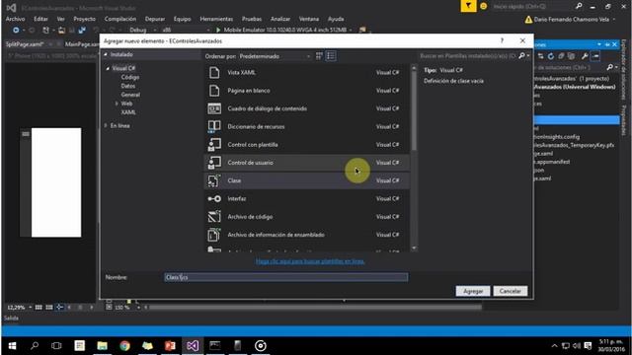
Task: Choose the Control de usuario template
Action: point(307,163)
